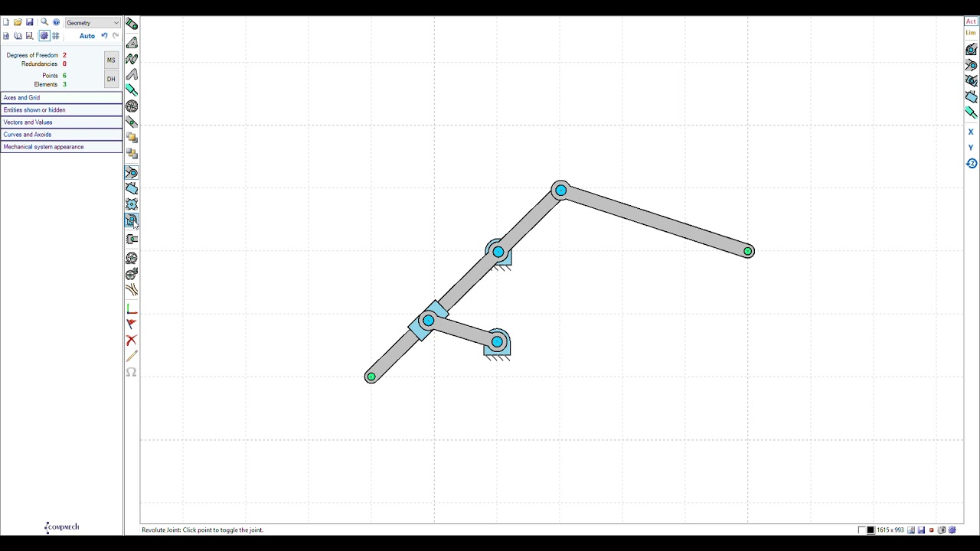The width and height of the screenshot is (980, 551).
Task: Select the triangular ternary link tool
Action: pyautogui.click(x=132, y=42)
